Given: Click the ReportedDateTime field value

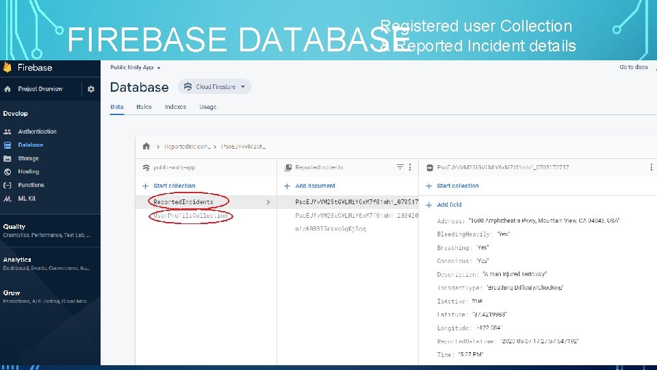Looking at the screenshot, I should 539,341.
